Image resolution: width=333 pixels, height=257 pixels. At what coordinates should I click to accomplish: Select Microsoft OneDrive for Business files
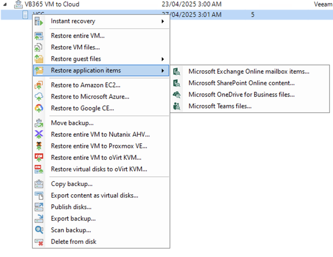point(241,95)
